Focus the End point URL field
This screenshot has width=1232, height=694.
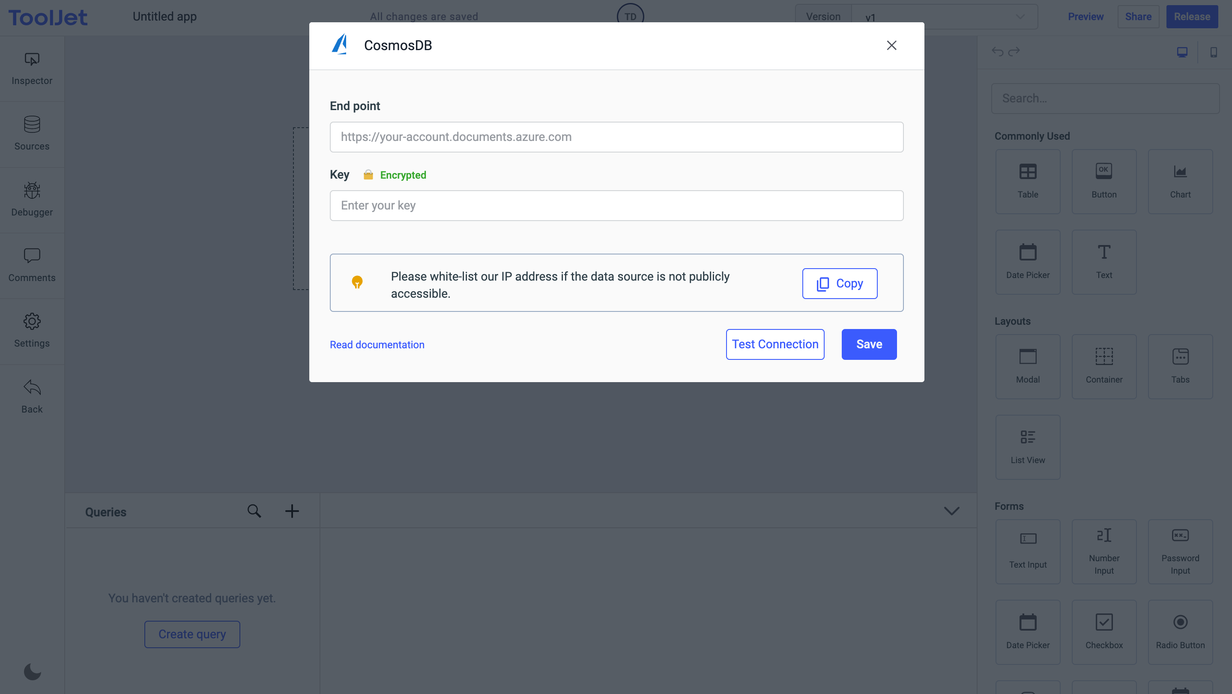point(616,137)
